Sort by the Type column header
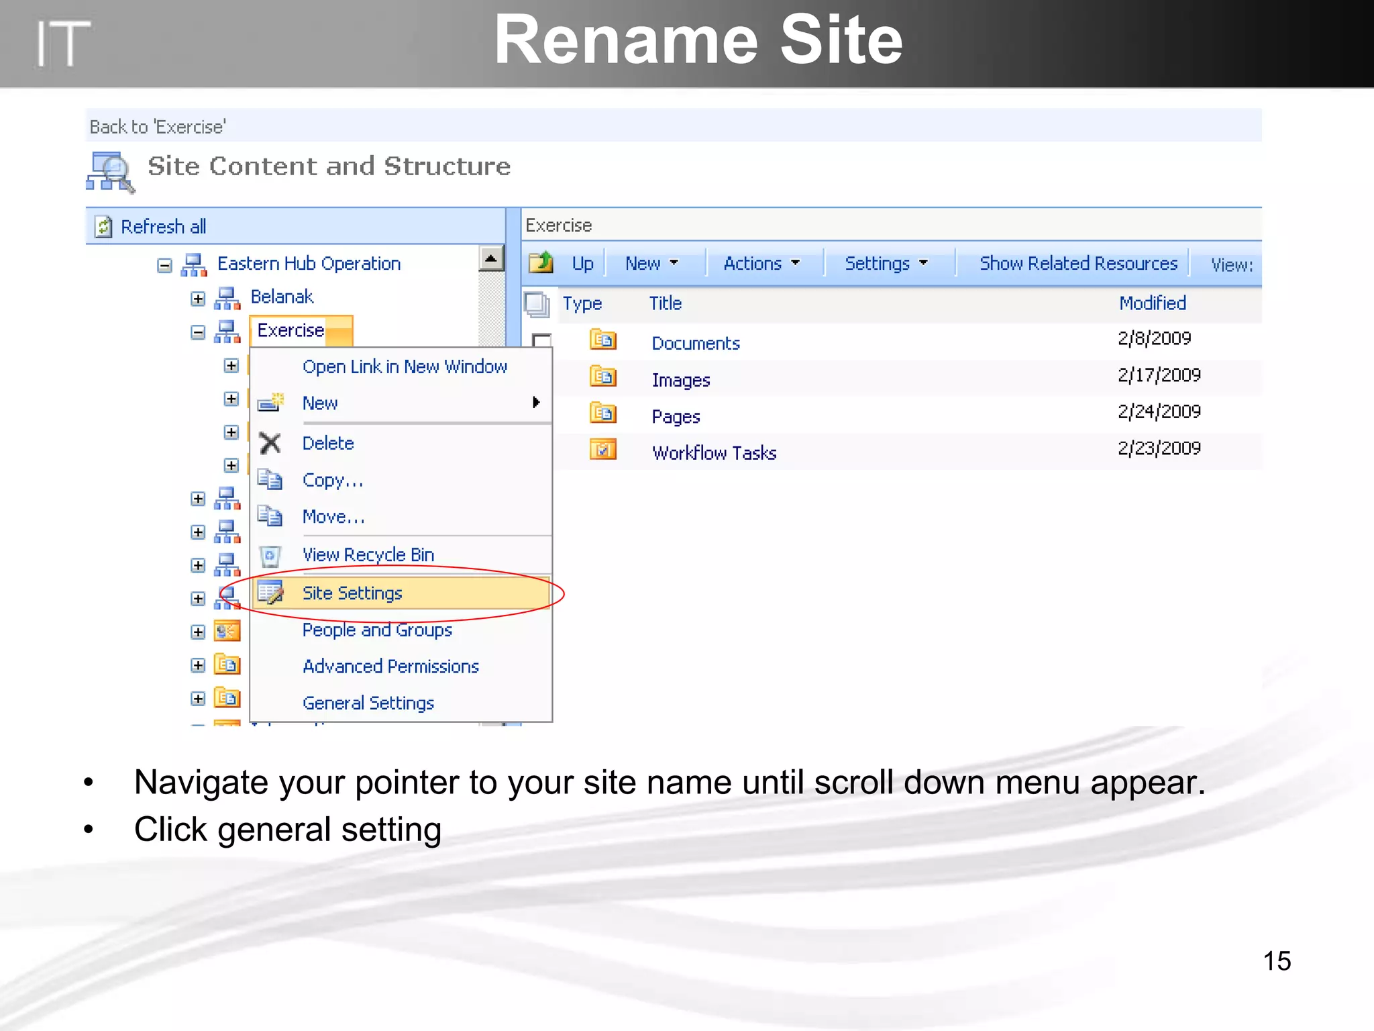The image size is (1374, 1031). [582, 304]
